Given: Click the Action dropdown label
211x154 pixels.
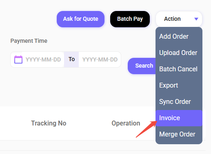Looking at the screenshot, I should [x=172, y=19].
